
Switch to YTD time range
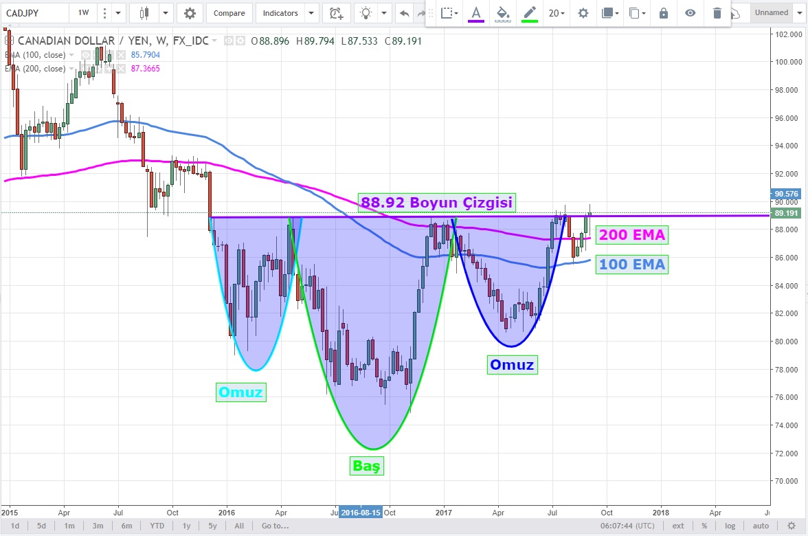pyautogui.click(x=157, y=526)
